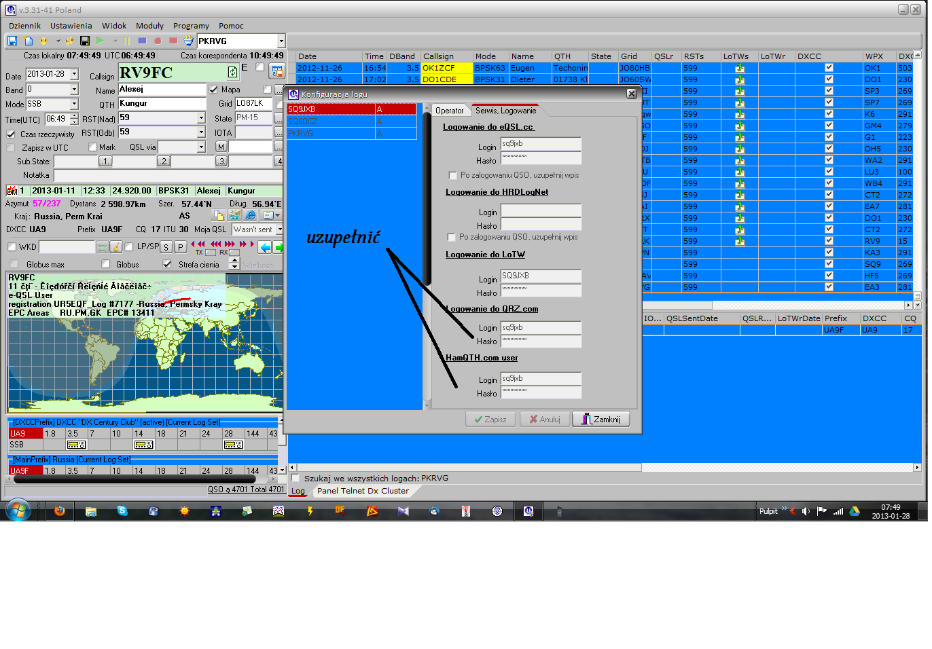Click the volume speaker tray icon
Viewport: 932px width, 649px height.
(x=806, y=511)
